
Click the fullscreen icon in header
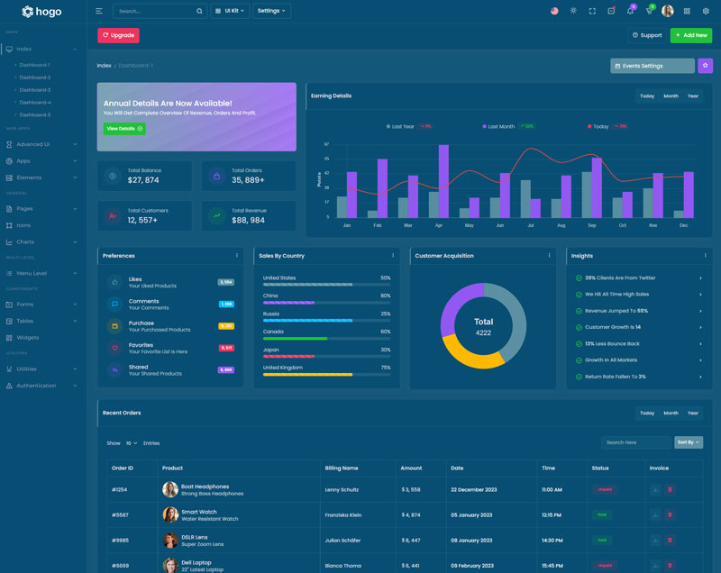[592, 12]
